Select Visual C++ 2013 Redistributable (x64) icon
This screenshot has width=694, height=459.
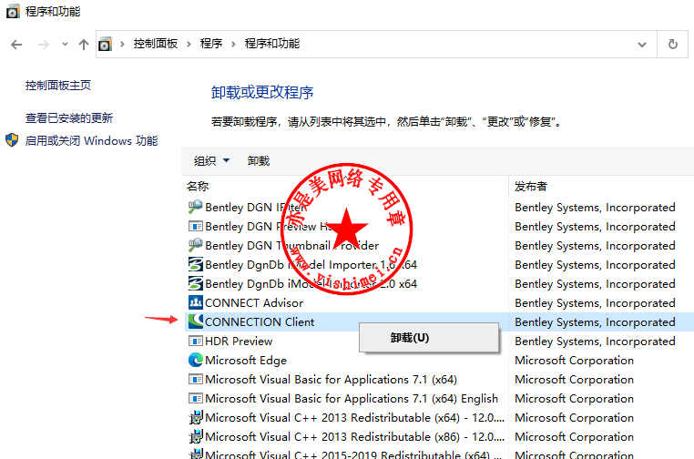tap(195, 417)
